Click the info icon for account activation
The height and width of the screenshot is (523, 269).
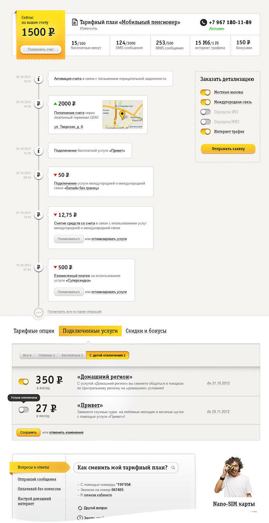[x=38, y=79]
